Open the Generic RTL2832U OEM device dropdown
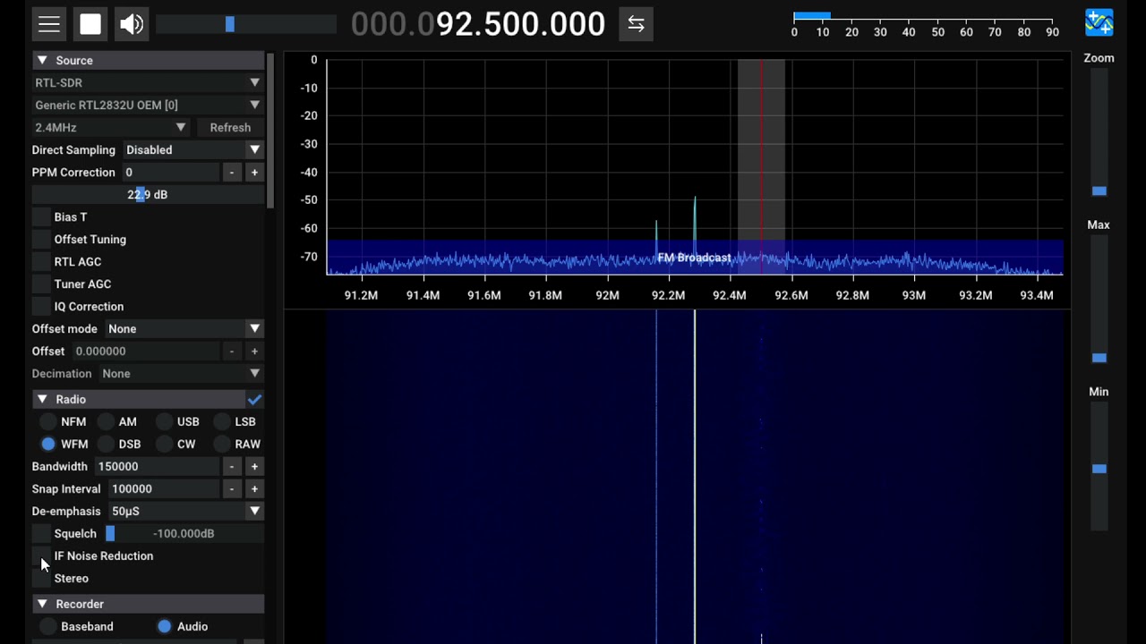 pyautogui.click(x=148, y=105)
